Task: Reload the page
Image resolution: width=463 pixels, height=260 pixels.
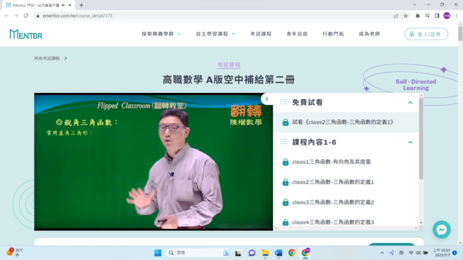Action: click(26, 16)
